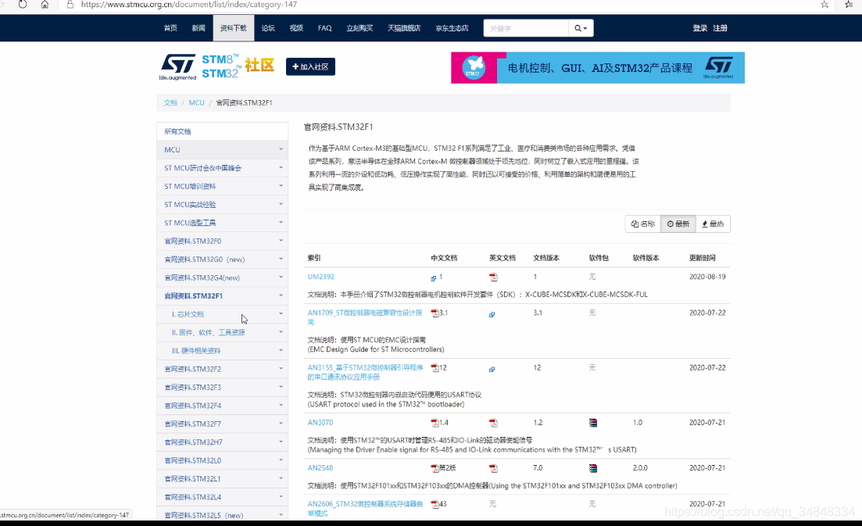862x526 pixels.
Task: Open UM2392 English PDF icon
Action: click(x=493, y=277)
